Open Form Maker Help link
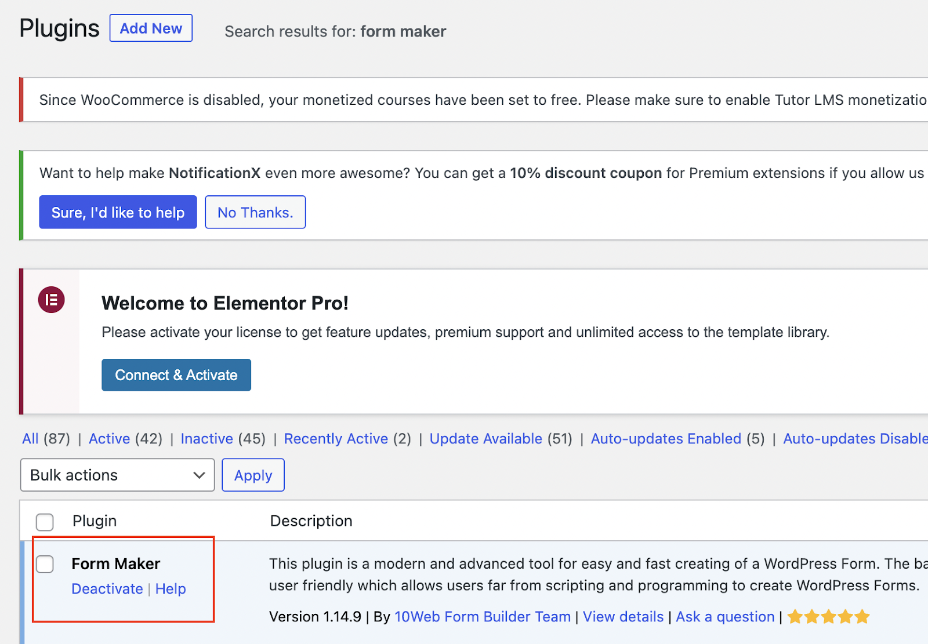928x644 pixels. 171,589
